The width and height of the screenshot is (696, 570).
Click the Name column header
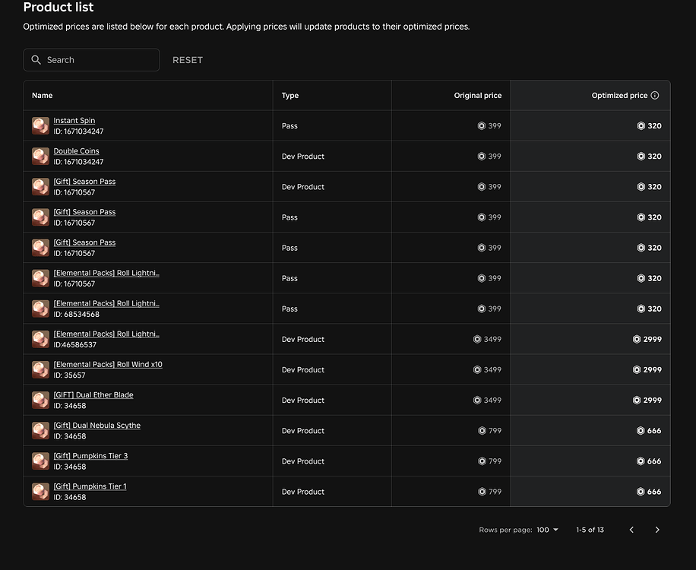click(x=42, y=95)
